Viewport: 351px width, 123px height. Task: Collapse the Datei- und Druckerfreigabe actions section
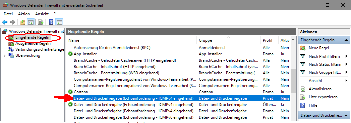(346, 115)
